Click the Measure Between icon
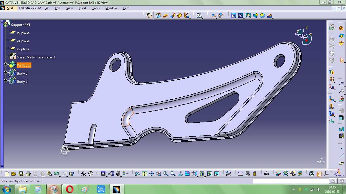The height and width of the screenshot is (194, 346). (240, 174)
